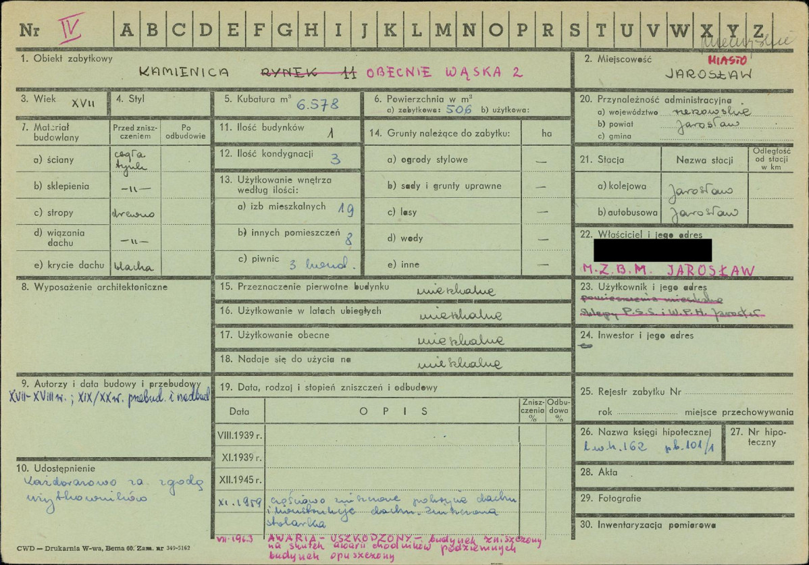Click the M.Z.B.M. JAROSŁAW owner text
The image size is (809, 565).
point(669,269)
